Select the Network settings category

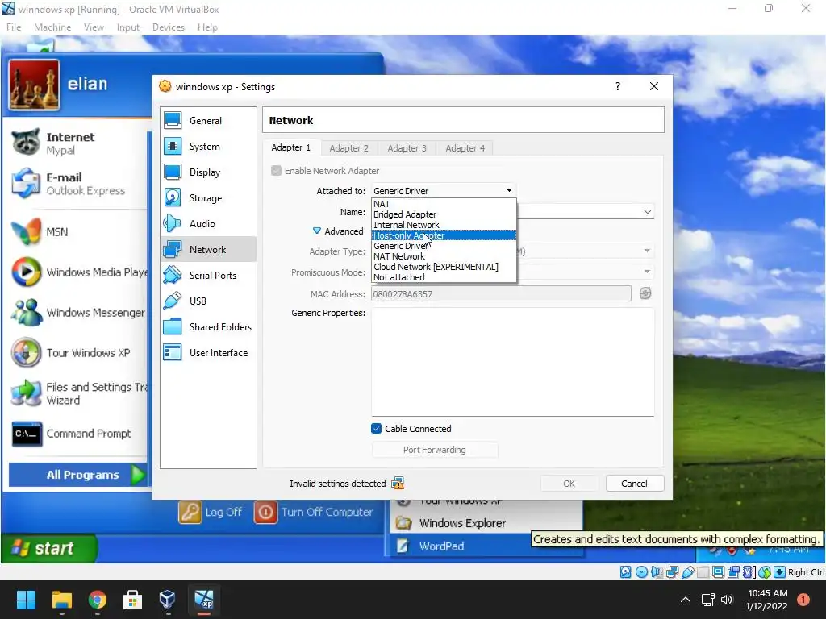pos(208,250)
